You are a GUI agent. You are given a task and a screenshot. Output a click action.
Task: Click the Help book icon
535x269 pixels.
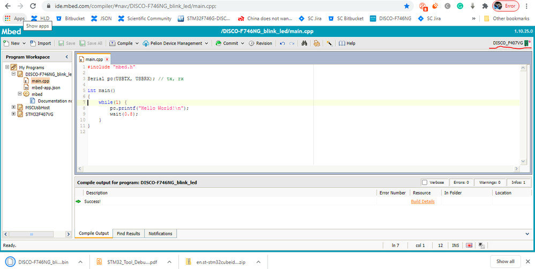342,43
